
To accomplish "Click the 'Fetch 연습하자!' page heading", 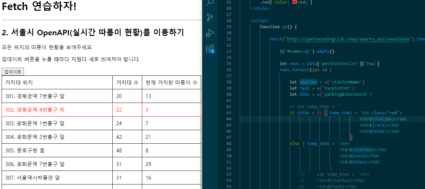I will [x=39, y=6].
